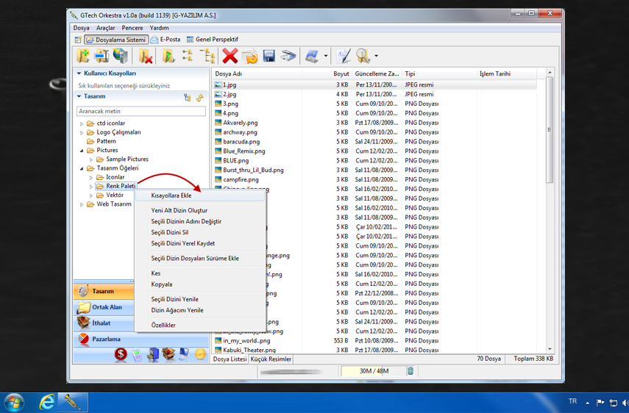Open the Araçlar menu
The width and height of the screenshot is (629, 413).
point(105,28)
